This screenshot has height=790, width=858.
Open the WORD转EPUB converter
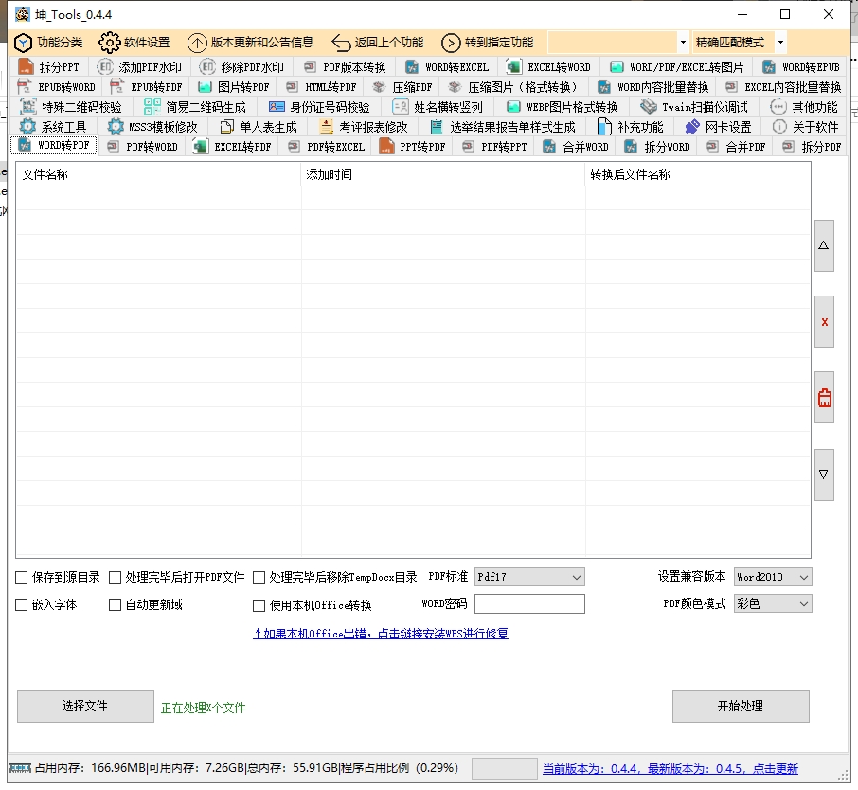coord(801,67)
